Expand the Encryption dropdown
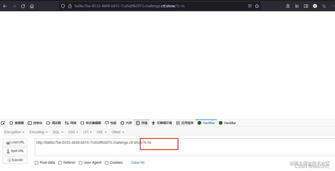This screenshot has height=171, width=335. point(14,132)
